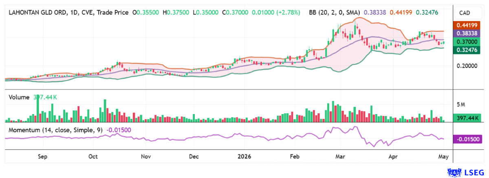Screen dimensions: 489x178
Task: Click the Mar label on time axis
Action: pos(340,156)
